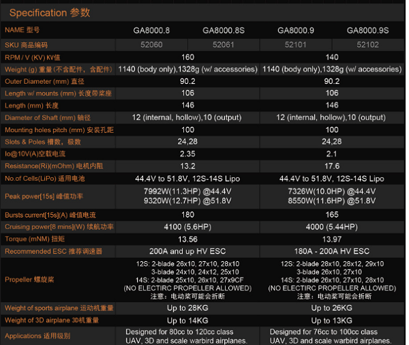Click 'Designed for 76cc to 100cc class'
The width and height of the screenshot is (409, 345).
324,332
